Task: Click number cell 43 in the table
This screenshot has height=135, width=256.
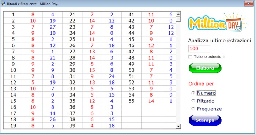Action: pos(131,27)
